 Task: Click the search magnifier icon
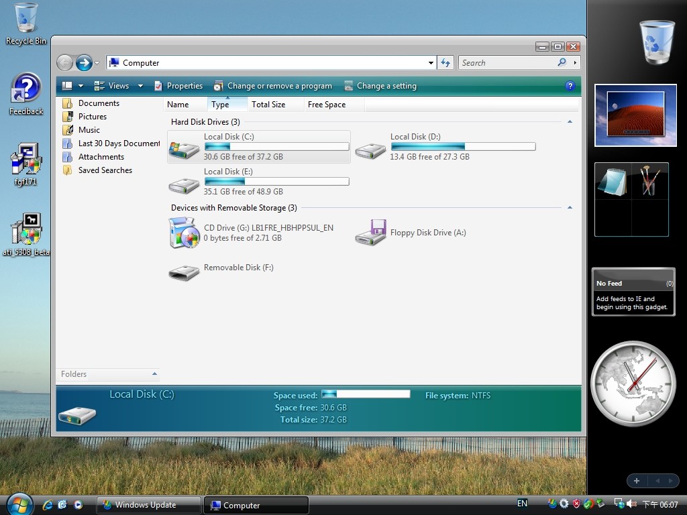(x=562, y=62)
